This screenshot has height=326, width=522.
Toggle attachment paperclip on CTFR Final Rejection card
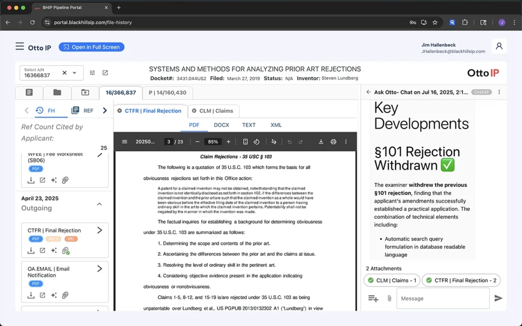click(x=65, y=251)
